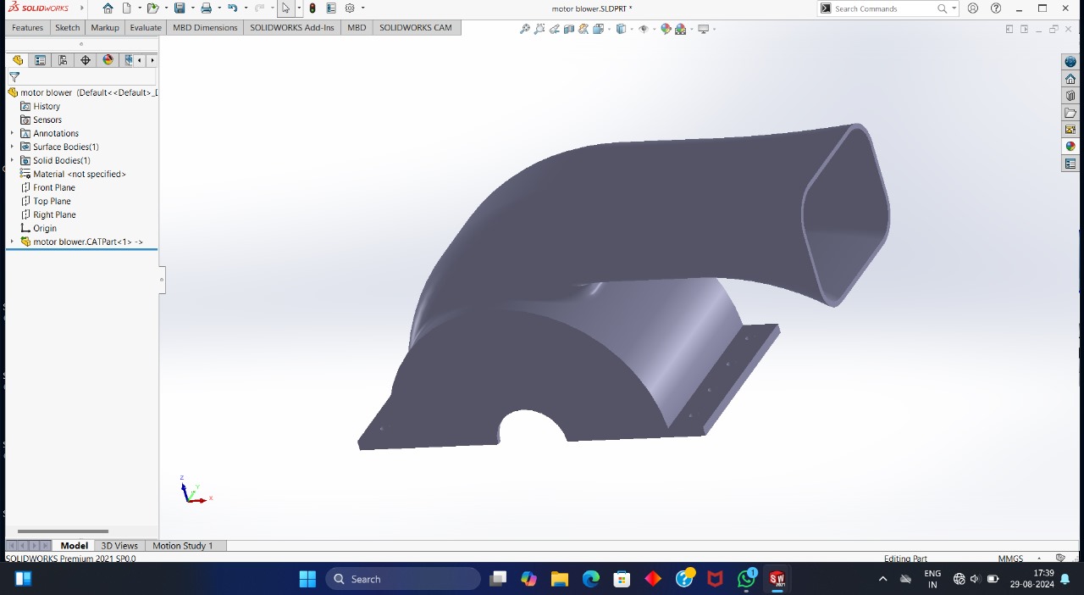The image size is (1084, 595).
Task: Open the Display Style icon
Action: 621,29
